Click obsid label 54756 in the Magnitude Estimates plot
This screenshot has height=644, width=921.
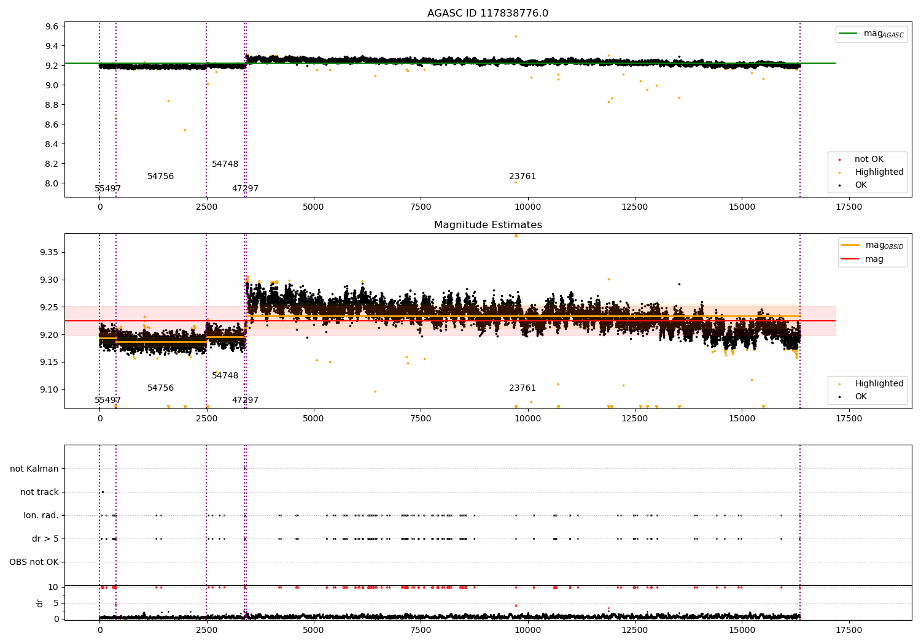tap(161, 388)
